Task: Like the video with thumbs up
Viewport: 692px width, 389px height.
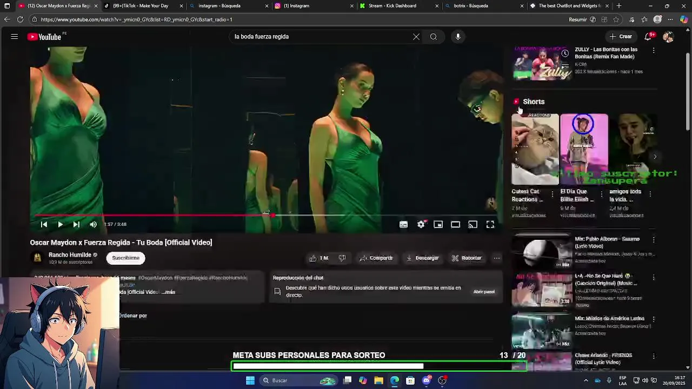Action: [x=320, y=258]
